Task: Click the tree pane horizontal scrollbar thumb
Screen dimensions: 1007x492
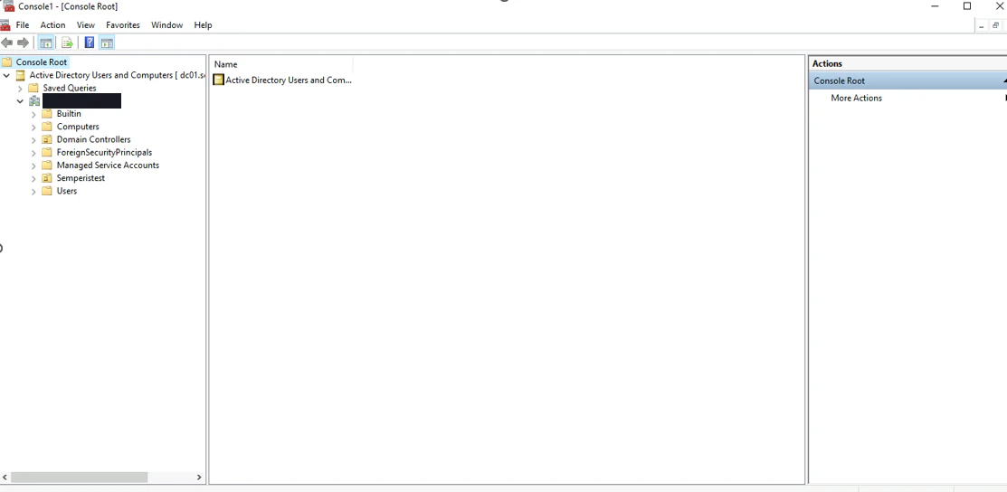Action: click(x=79, y=478)
